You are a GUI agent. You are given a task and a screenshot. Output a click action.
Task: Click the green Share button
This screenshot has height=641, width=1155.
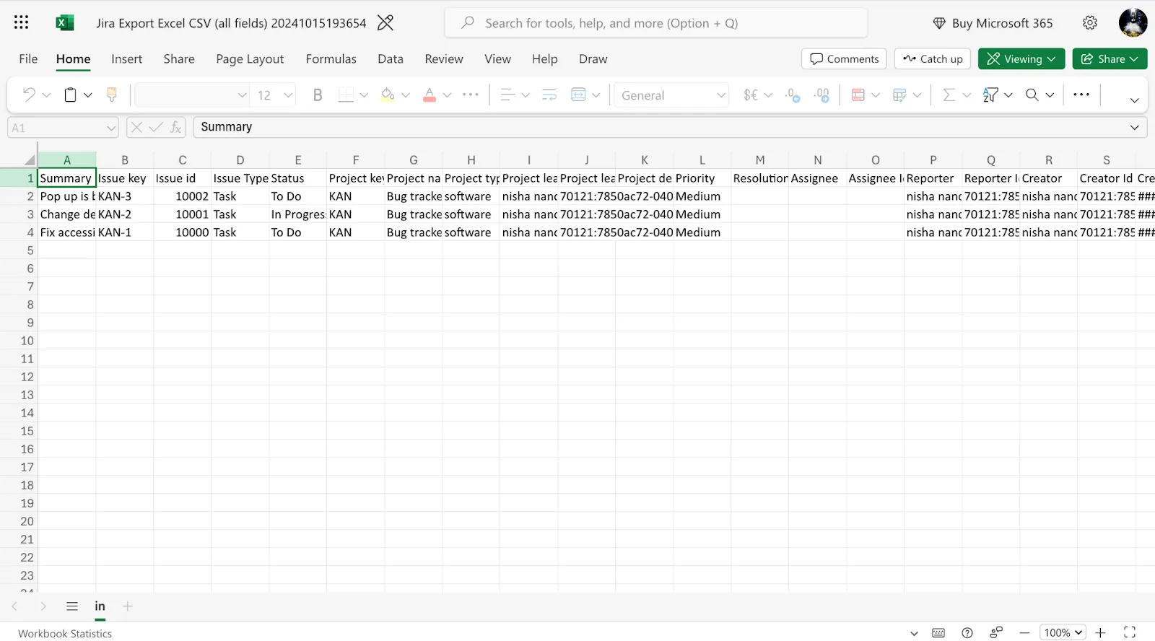coord(1110,58)
